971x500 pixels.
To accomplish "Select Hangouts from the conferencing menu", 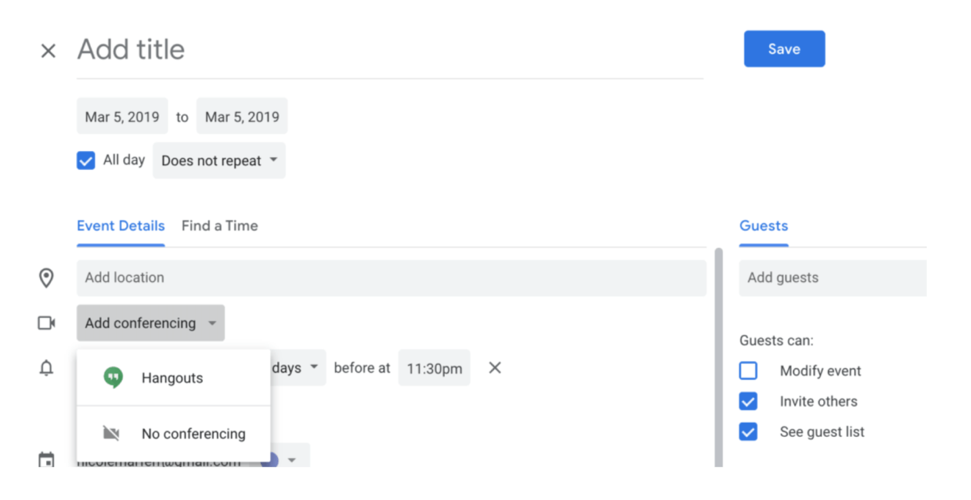I will pyautogui.click(x=172, y=378).
